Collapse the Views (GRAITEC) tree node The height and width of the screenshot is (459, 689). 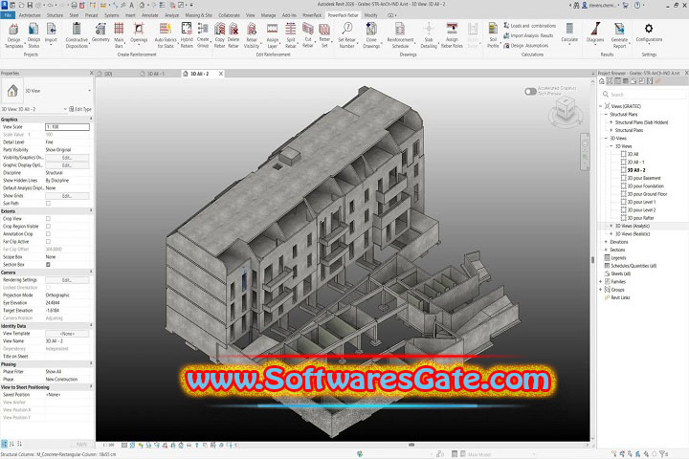601,106
